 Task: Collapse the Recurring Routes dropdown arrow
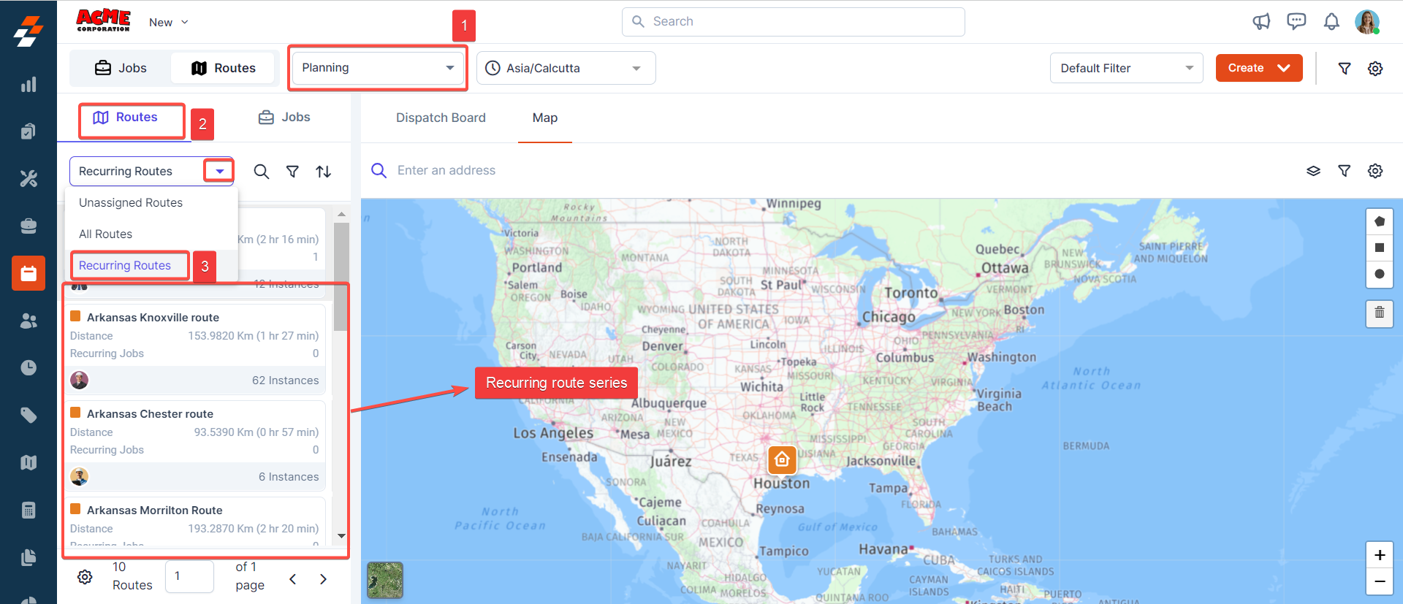pyautogui.click(x=219, y=171)
